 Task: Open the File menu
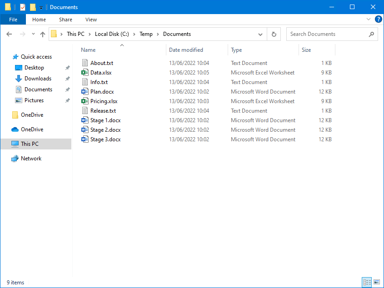click(13, 20)
